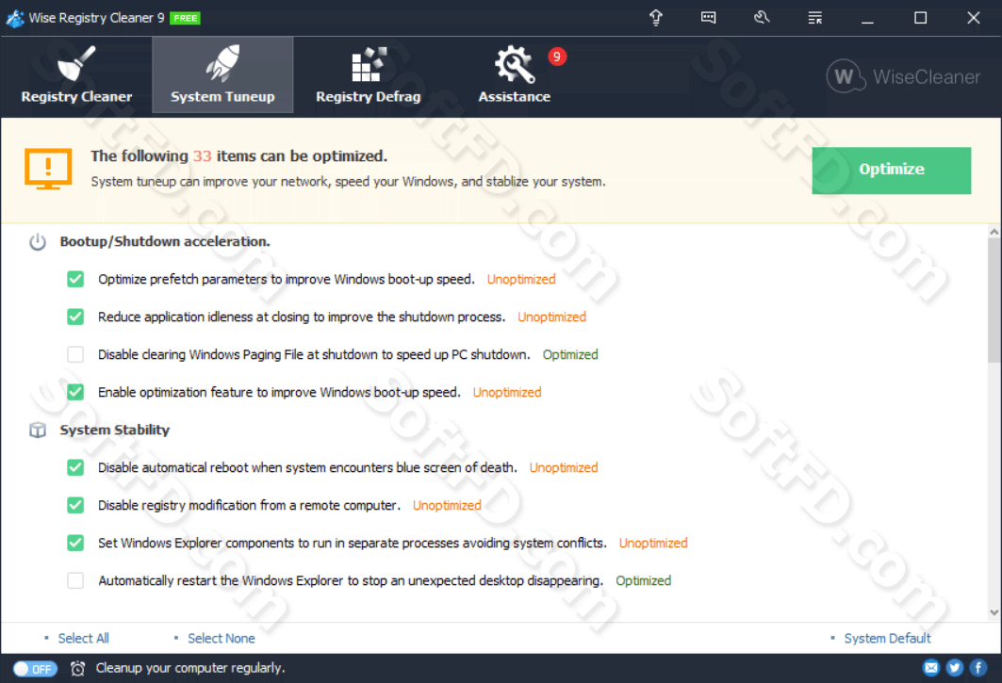Uncheck Enable optimization feature for boot-up checkbox
The width and height of the screenshot is (1002, 683).
pyautogui.click(x=75, y=392)
